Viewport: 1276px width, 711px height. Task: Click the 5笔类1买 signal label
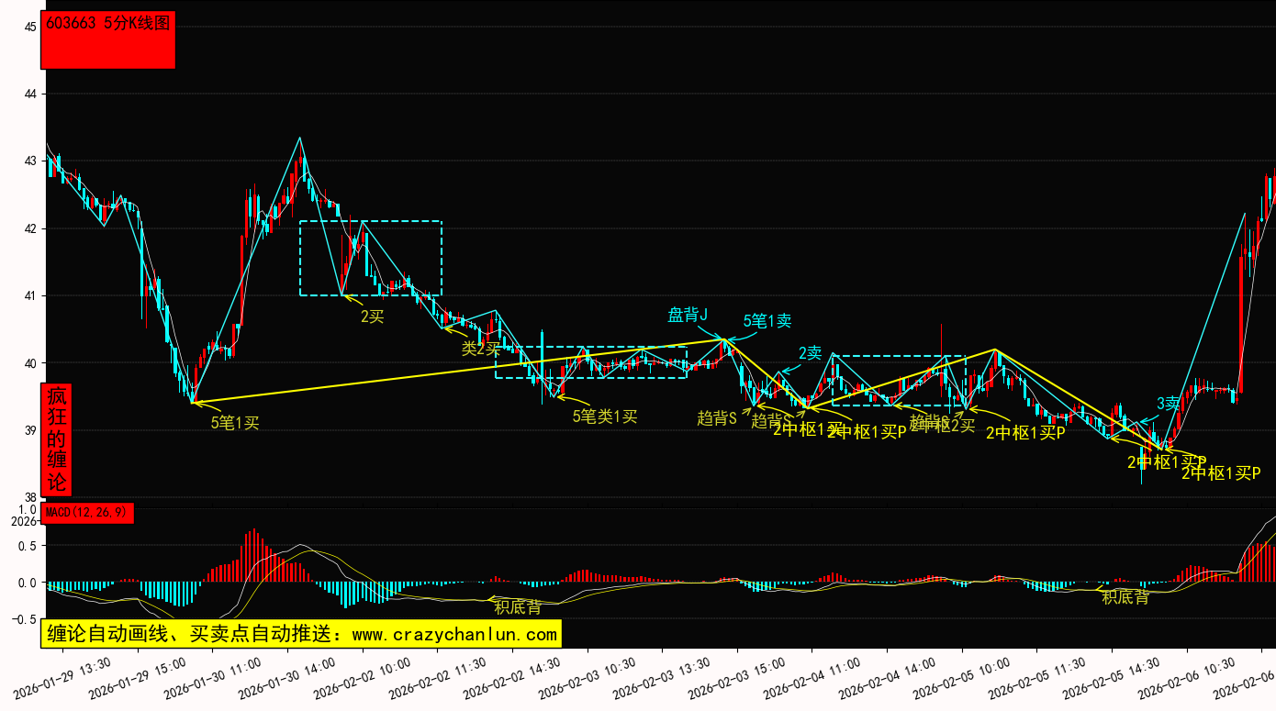[604, 417]
